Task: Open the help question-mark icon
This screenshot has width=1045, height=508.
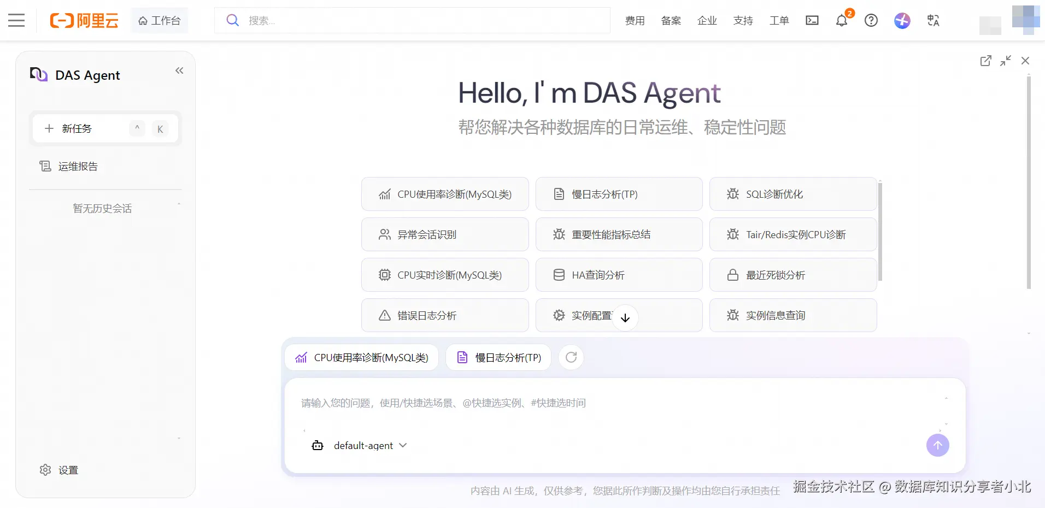Action: (871, 21)
